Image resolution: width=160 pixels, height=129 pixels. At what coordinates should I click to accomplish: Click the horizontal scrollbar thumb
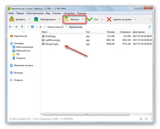tap(86, 114)
